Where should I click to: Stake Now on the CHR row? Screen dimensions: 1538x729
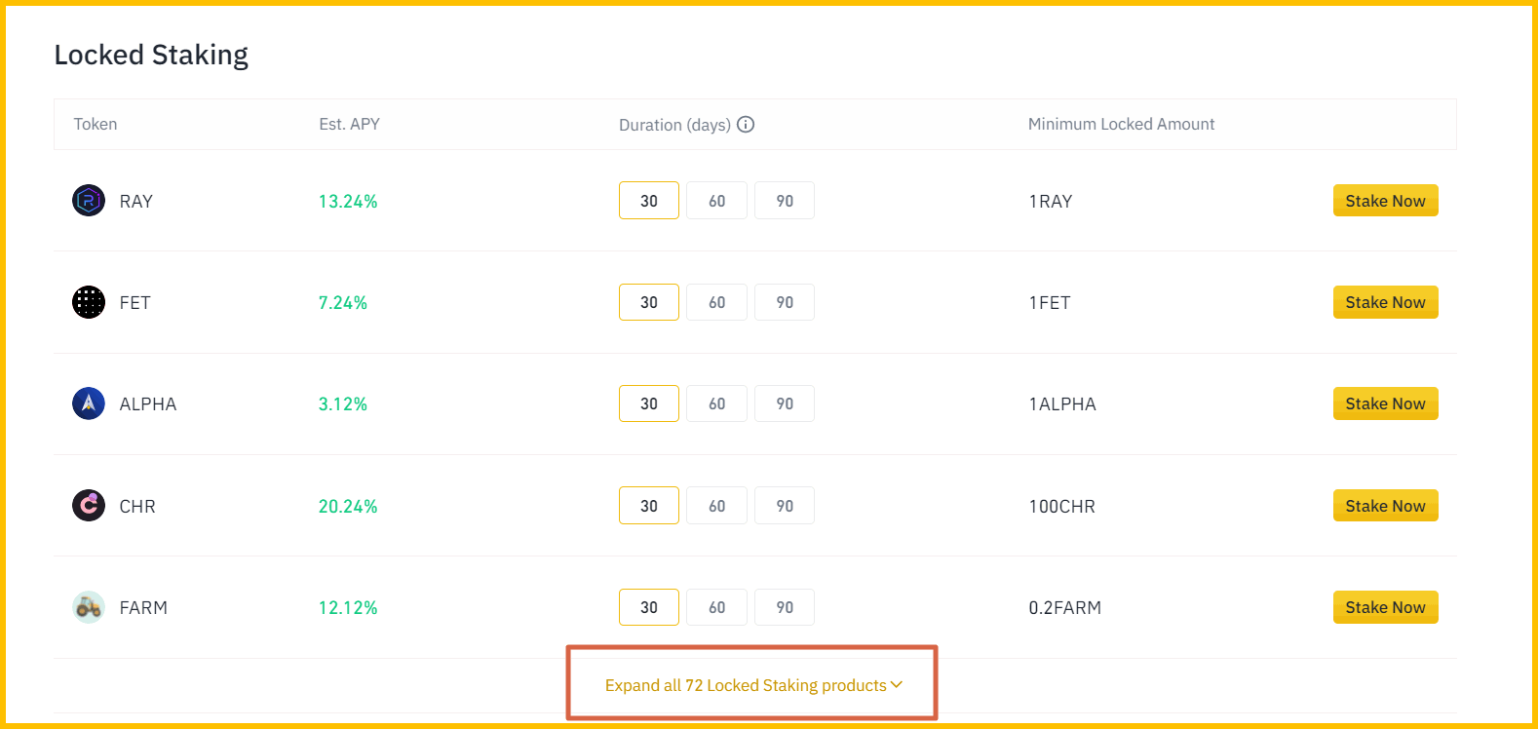coord(1385,506)
